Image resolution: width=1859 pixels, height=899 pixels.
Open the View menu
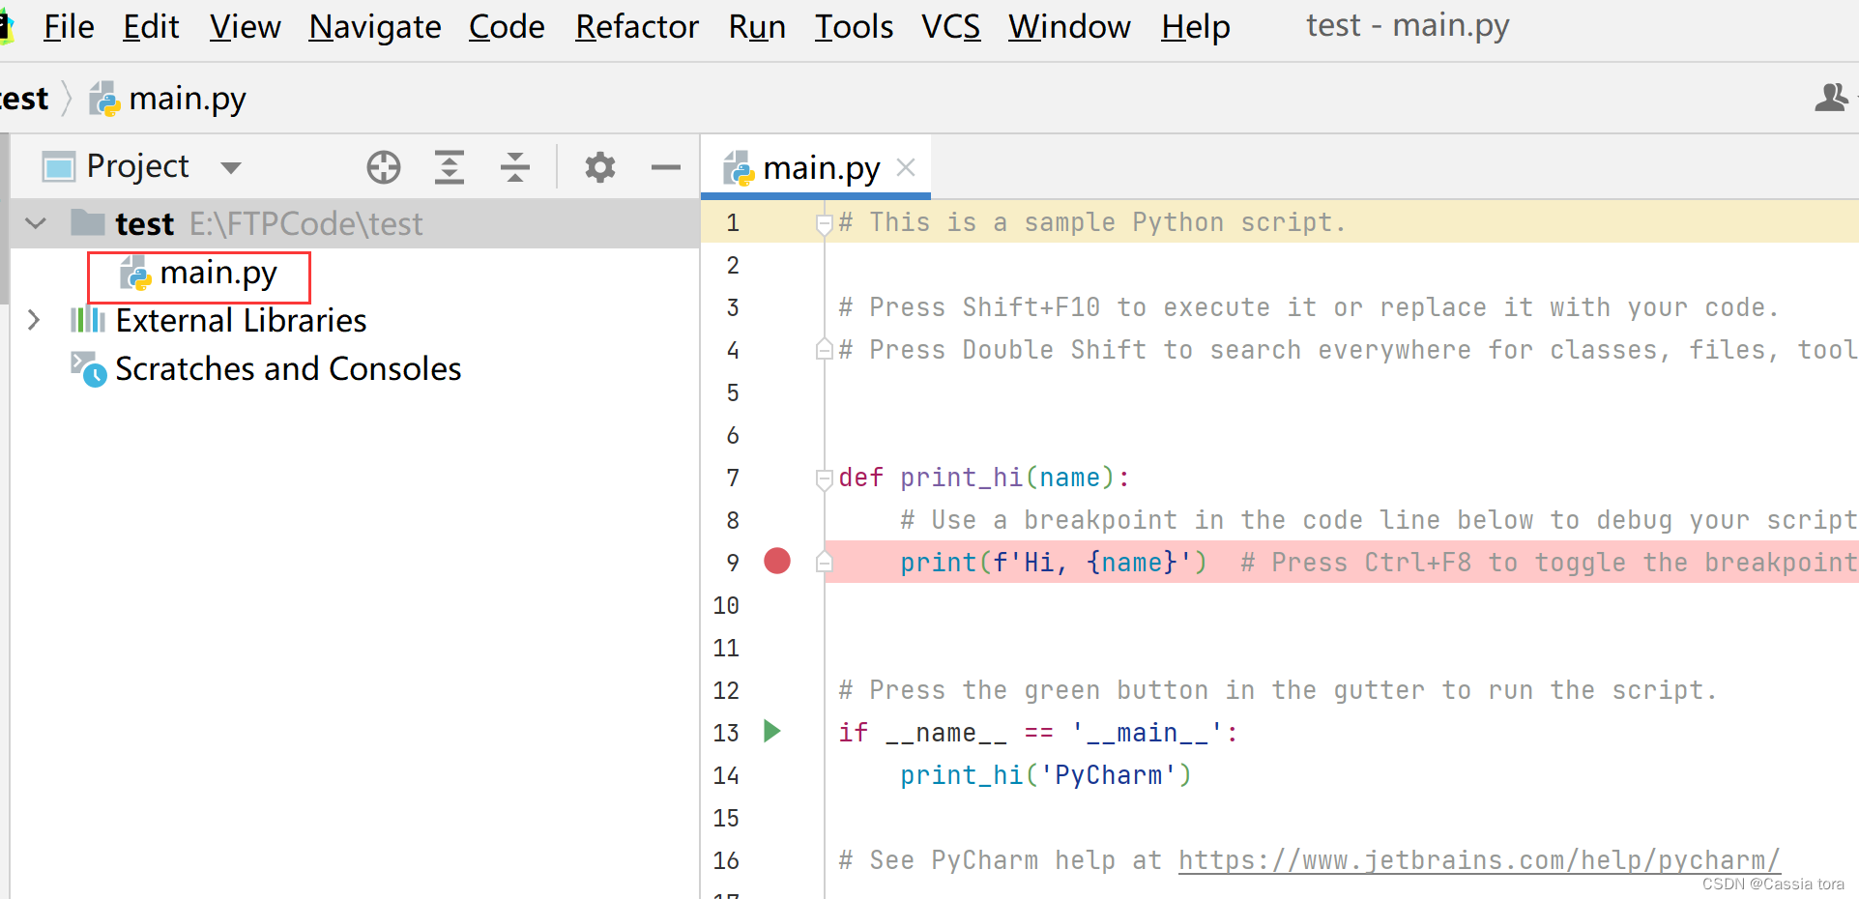[x=246, y=27]
